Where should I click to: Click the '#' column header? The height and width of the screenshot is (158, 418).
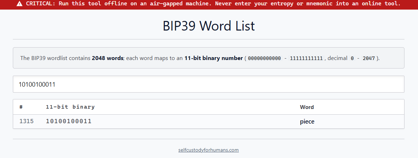point(21,107)
